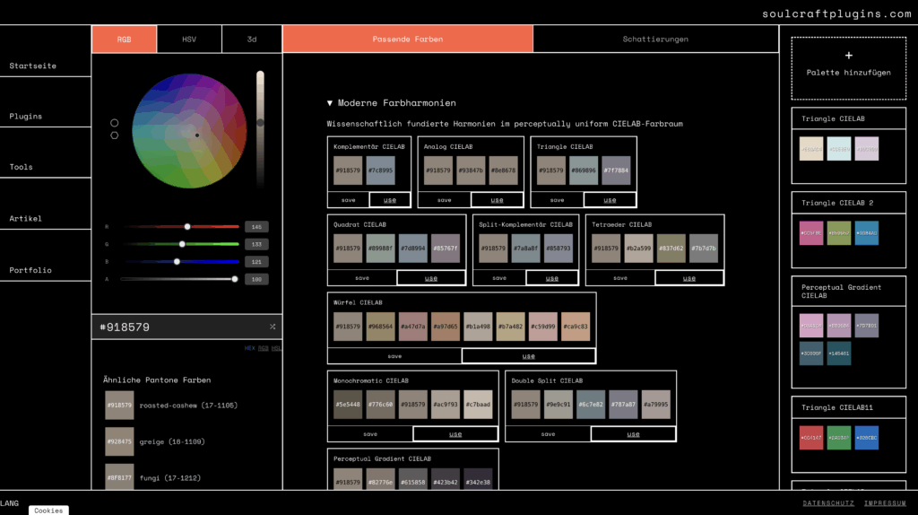Click use under Komplementär CIELAB
Viewport: 918px width, 515px height.
[389, 200]
